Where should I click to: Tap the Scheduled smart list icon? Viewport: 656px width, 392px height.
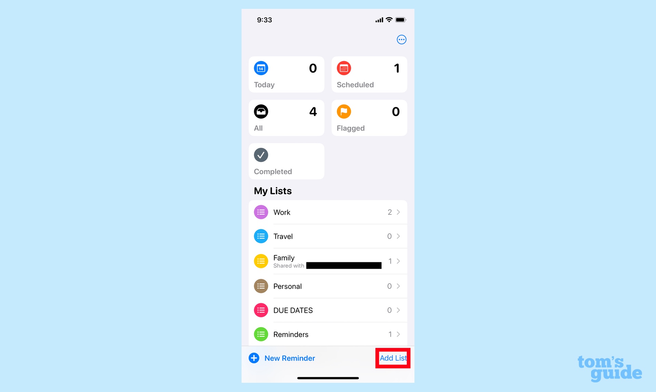tap(344, 68)
